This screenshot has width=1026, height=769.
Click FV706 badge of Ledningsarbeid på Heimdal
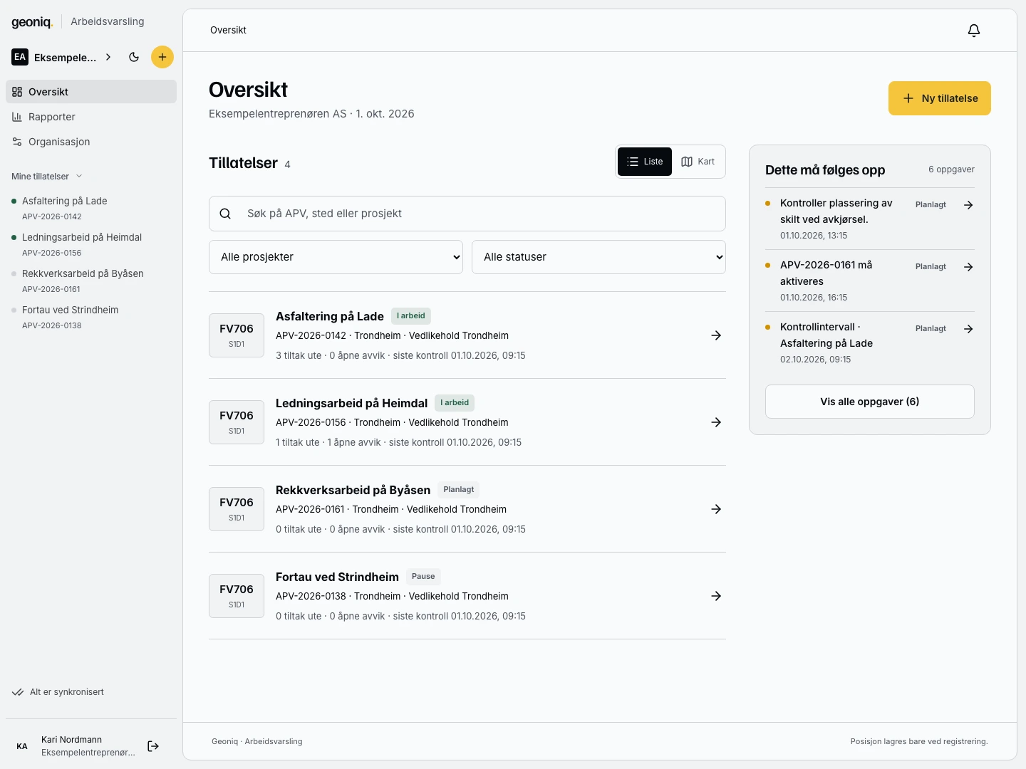237,422
